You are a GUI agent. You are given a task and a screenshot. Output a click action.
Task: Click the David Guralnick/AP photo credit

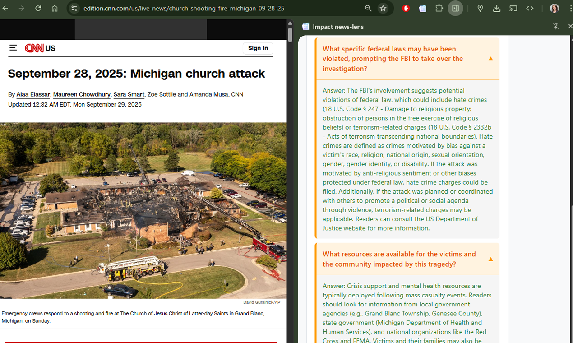click(x=261, y=302)
